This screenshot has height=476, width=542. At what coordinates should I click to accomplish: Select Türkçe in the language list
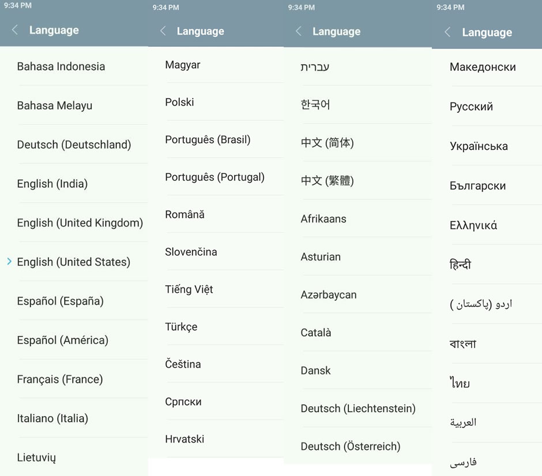pyautogui.click(x=181, y=327)
